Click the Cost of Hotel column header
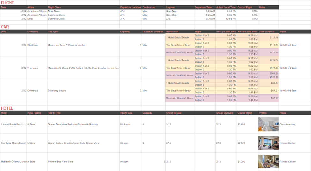Viewport: 311px width, 171px height. (x=248, y=113)
